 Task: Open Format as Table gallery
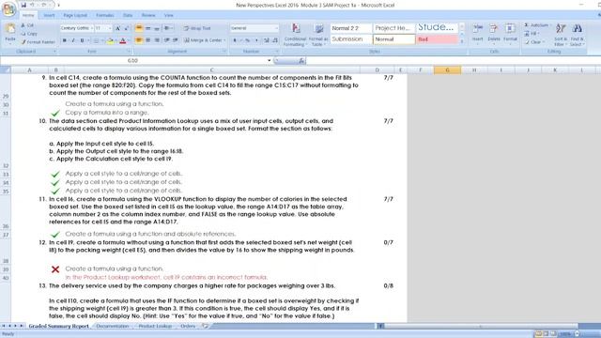click(x=318, y=35)
